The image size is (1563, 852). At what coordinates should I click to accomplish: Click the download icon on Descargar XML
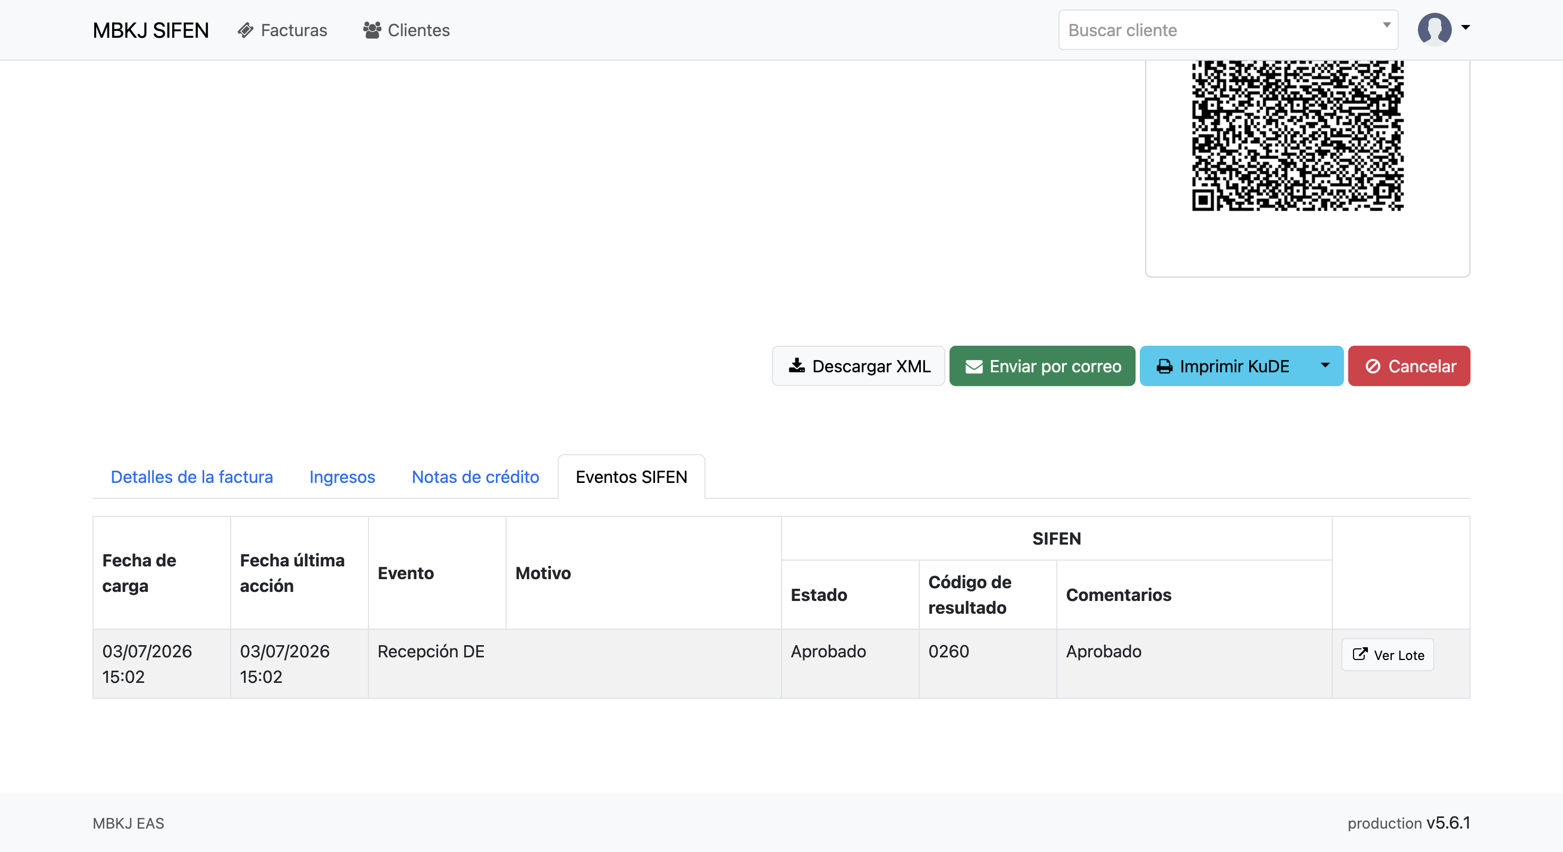[x=797, y=366]
